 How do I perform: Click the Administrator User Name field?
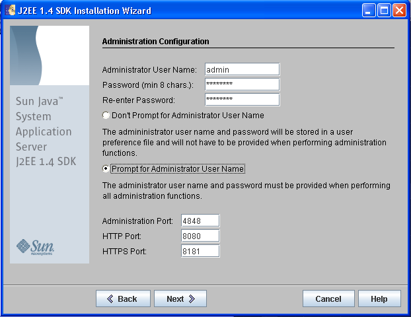click(x=243, y=69)
